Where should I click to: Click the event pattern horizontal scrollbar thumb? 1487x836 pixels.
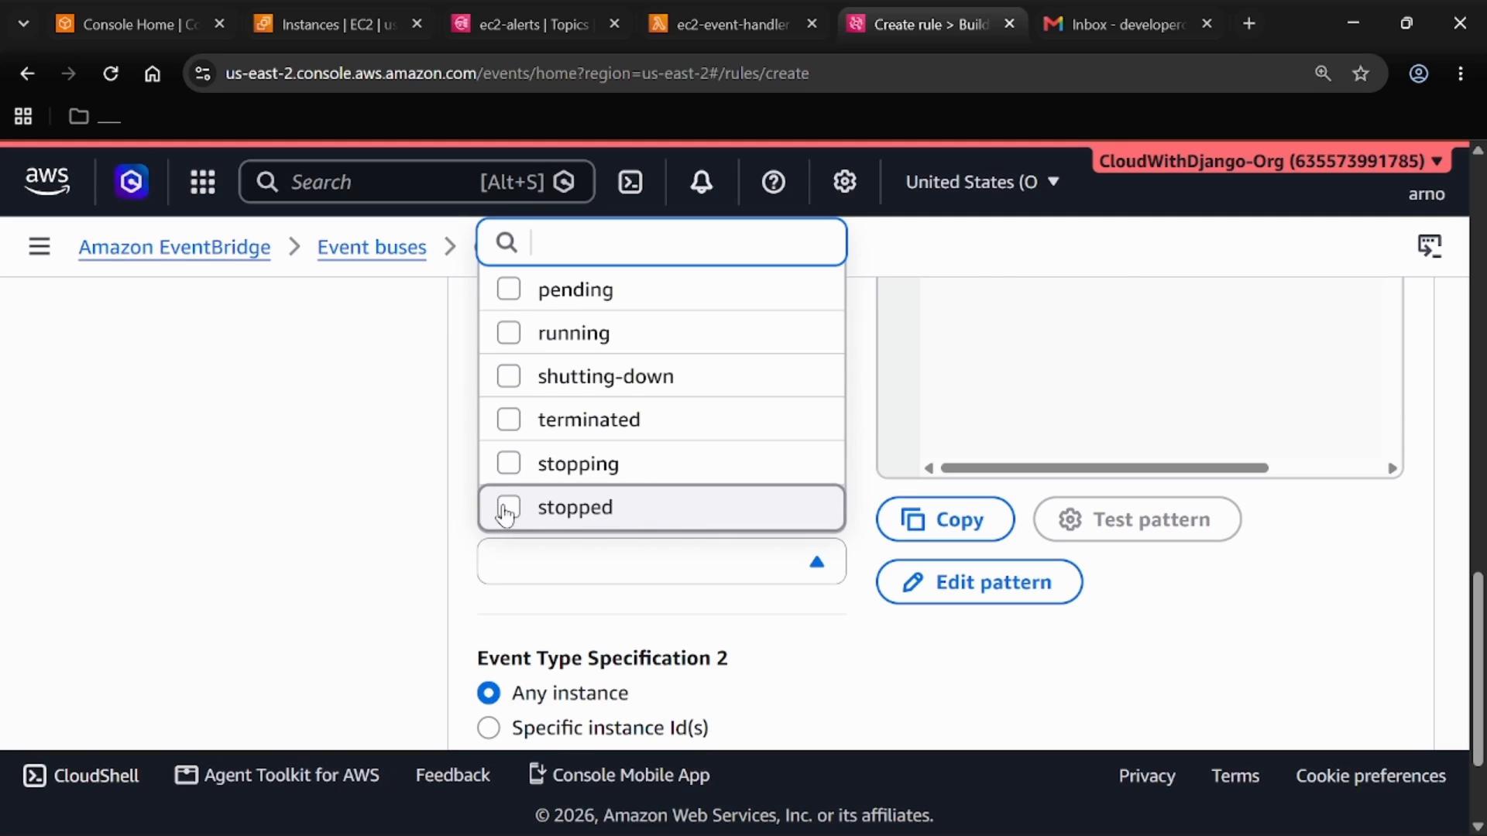tap(1104, 468)
